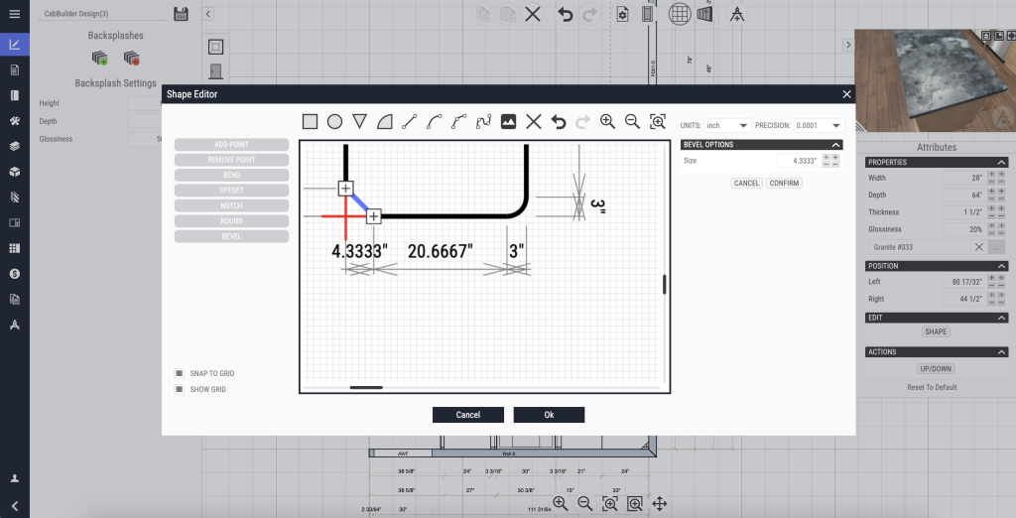Click the Offset button
The height and width of the screenshot is (518, 1016).
[231, 191]
